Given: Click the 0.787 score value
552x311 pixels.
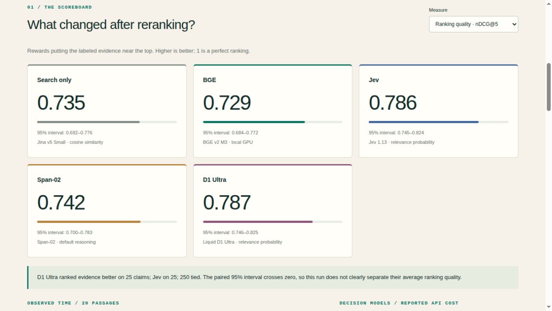Looking at the screenshot, I should 227,203.
